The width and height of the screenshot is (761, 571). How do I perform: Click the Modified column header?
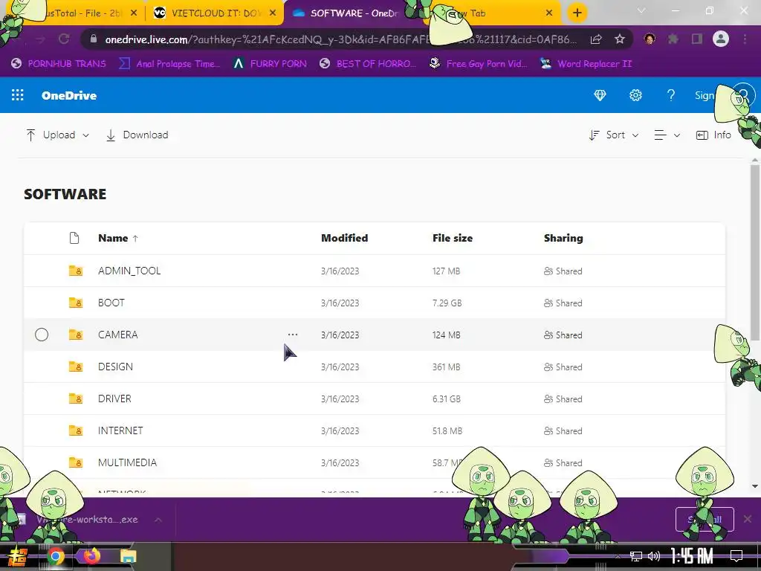(x=345, y=238)
